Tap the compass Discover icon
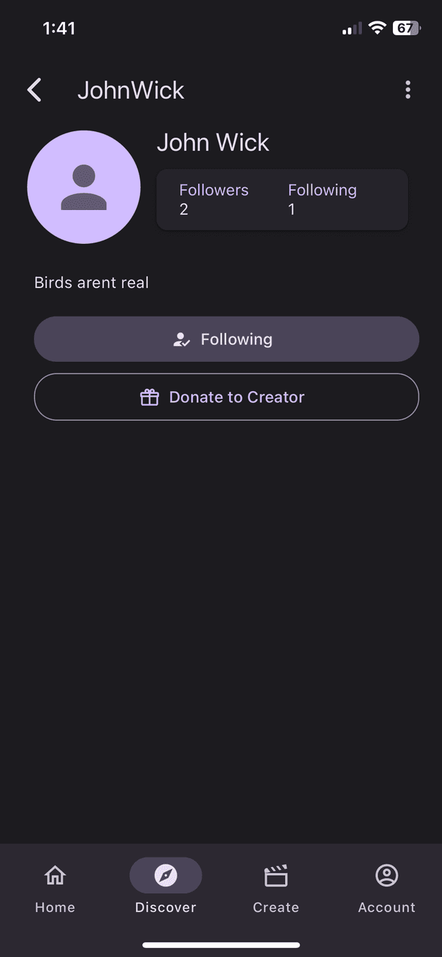Screen dimensions: 442x957 (166, 875)
